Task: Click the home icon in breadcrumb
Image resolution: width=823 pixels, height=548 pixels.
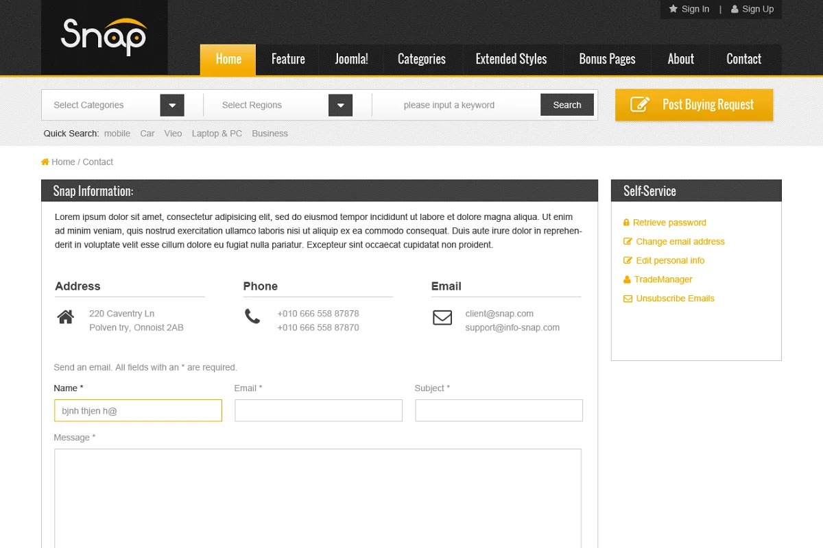Action: (x=45, y=162)
